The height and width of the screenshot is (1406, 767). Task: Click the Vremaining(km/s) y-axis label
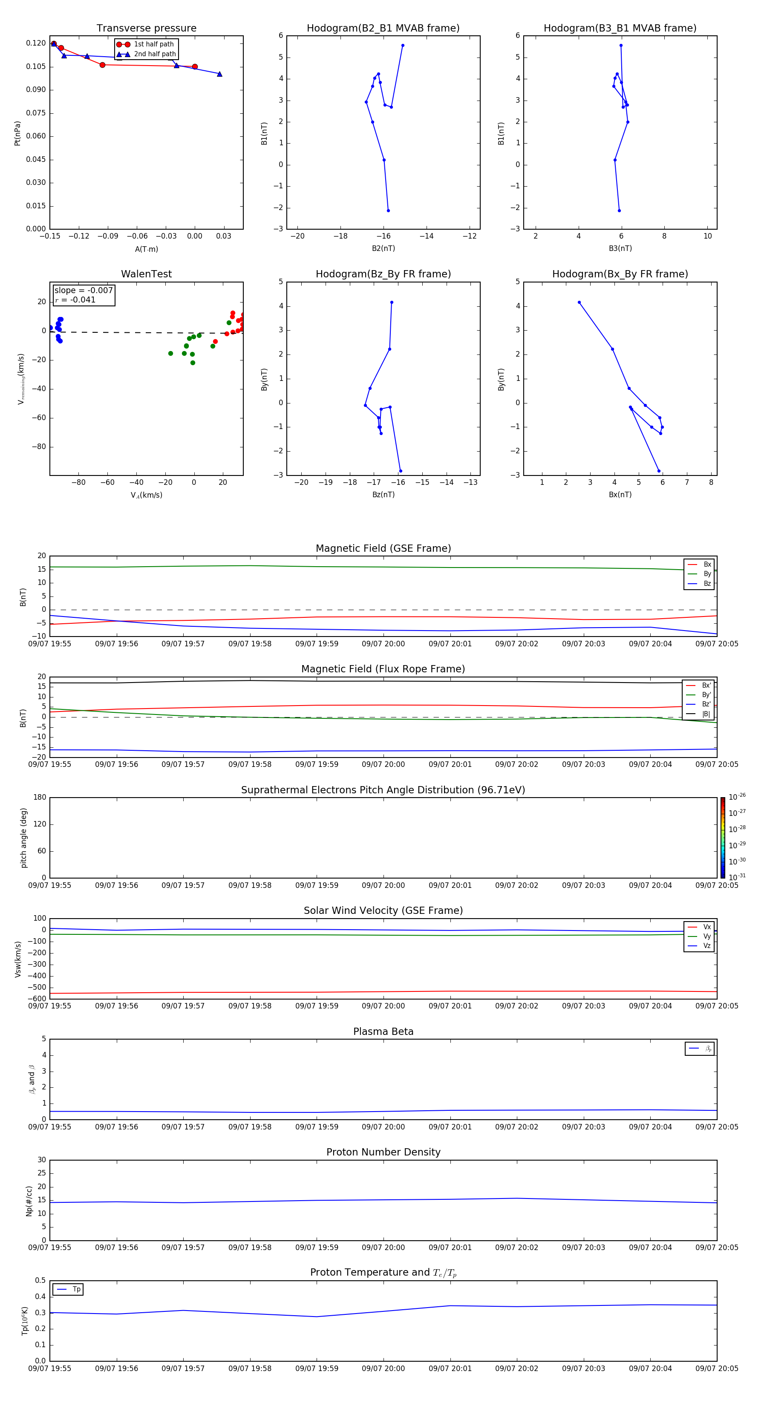[21, 379]
